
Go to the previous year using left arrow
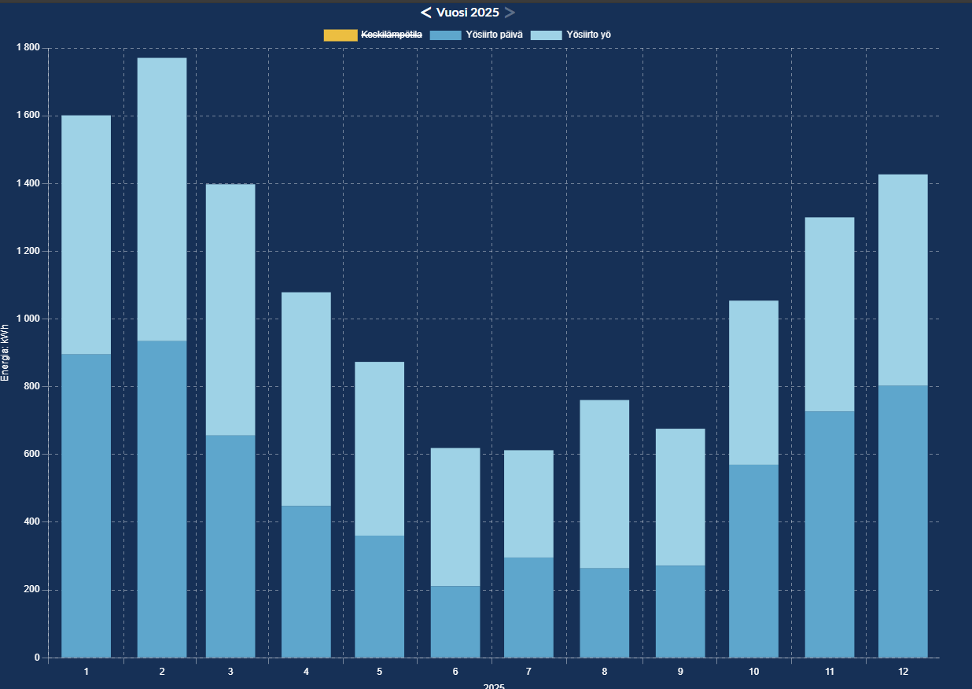[425, 13]
